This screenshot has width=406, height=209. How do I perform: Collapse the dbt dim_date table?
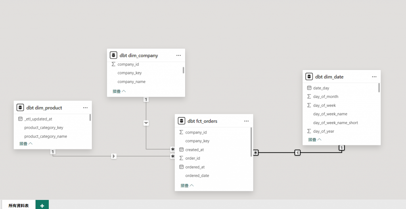[x=315, y=139]
